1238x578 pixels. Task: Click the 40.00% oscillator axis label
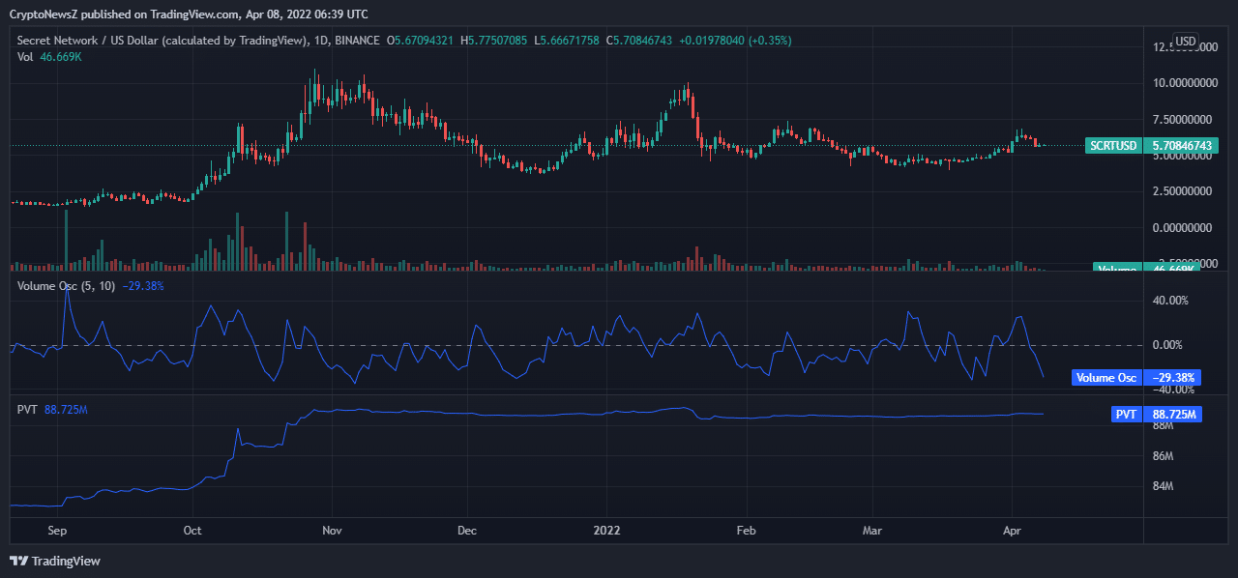(1171, 301)
